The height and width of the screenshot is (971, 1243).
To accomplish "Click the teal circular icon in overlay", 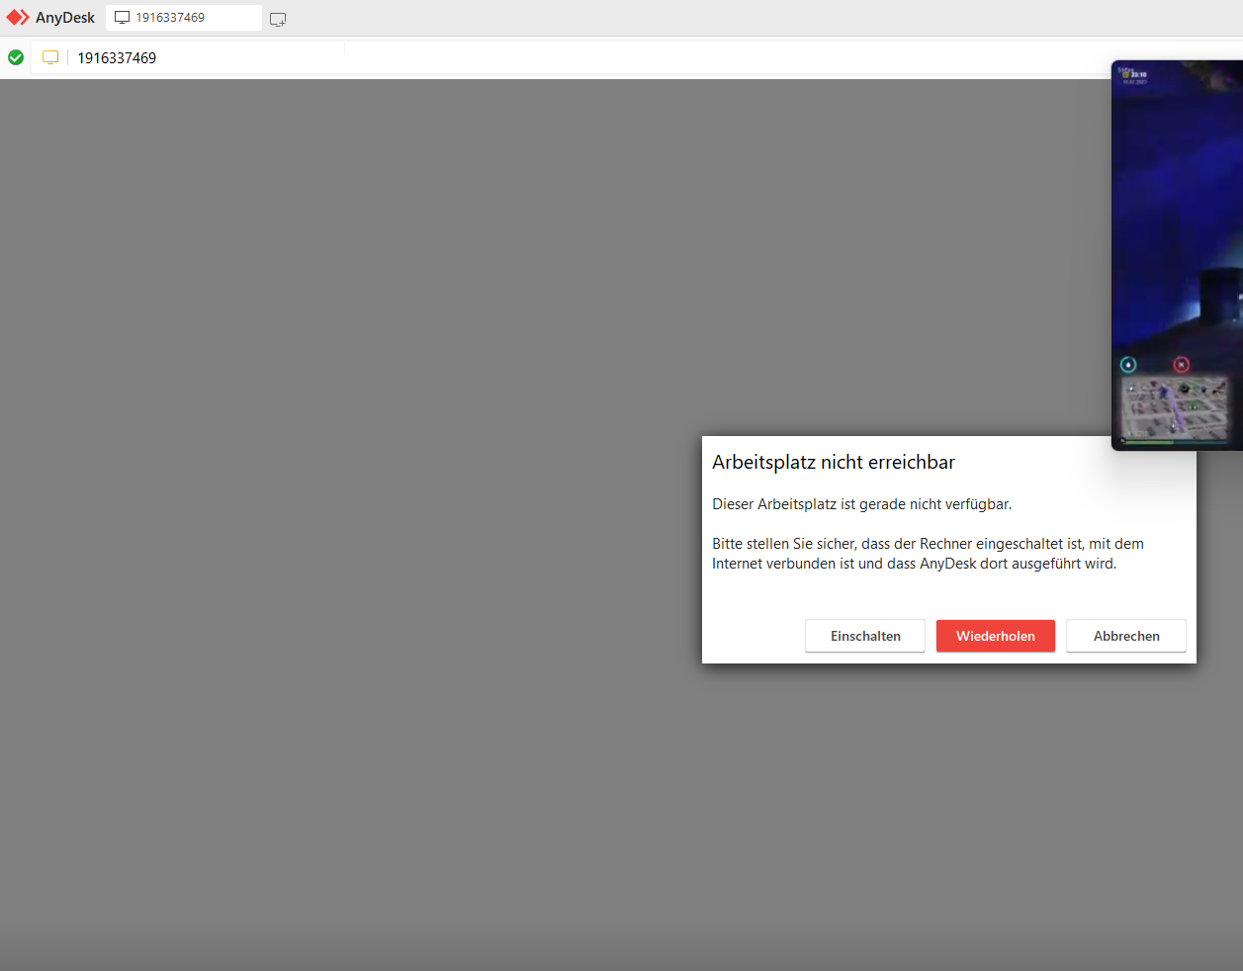I will 1128,365.
